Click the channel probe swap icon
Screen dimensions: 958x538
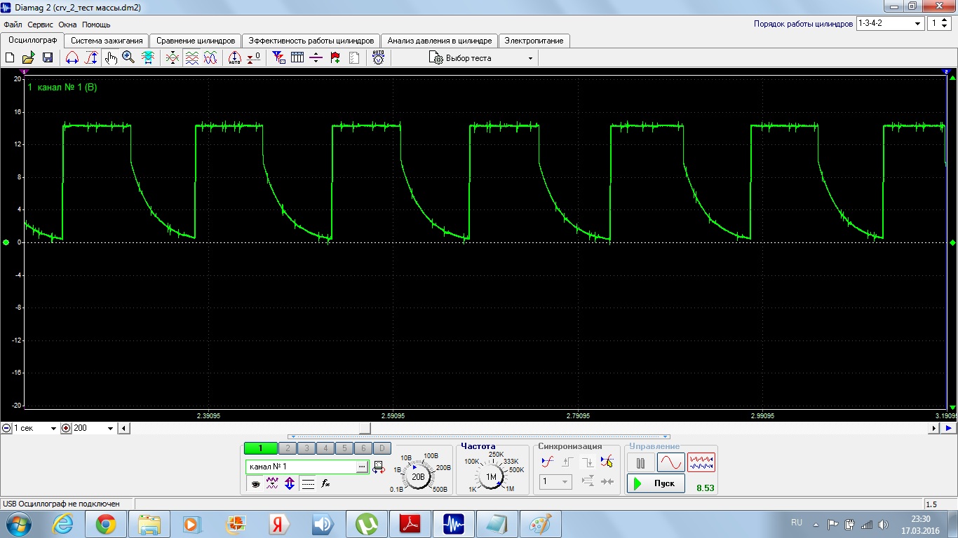pyautogui.click(x=379, y=467)
